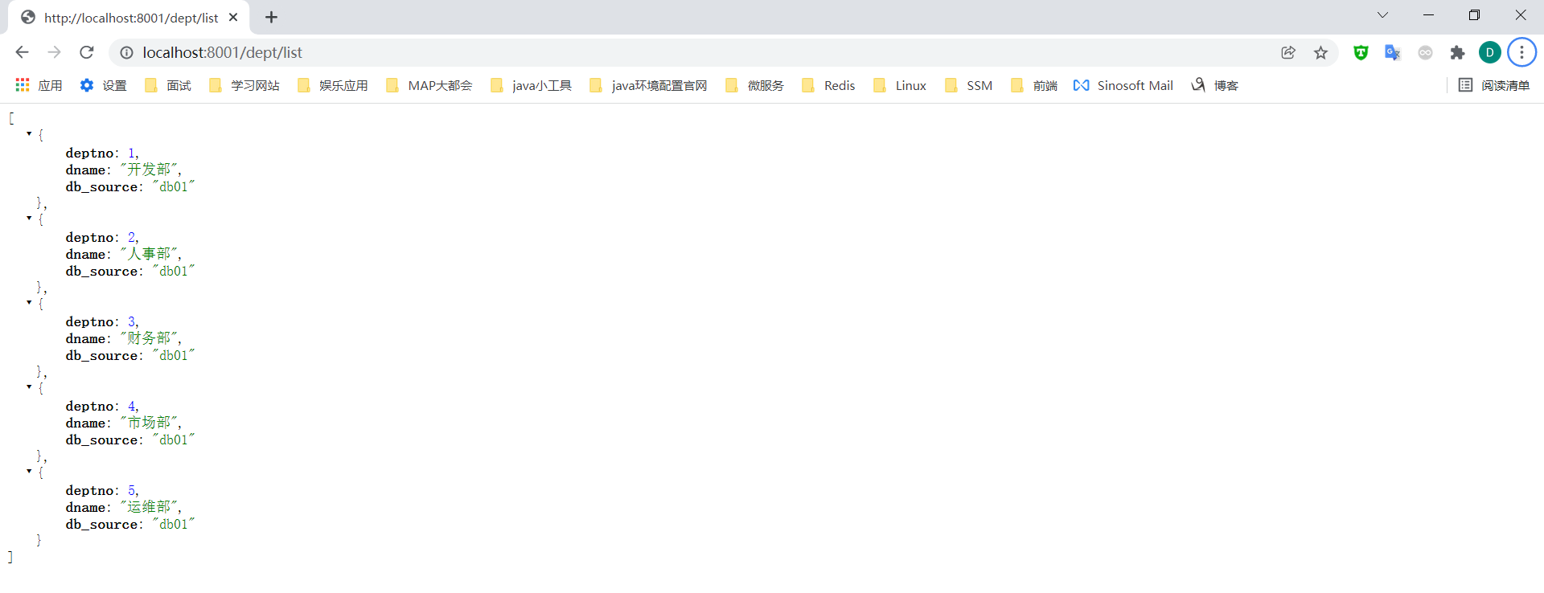Open the green shield extension

[1361, 52]
